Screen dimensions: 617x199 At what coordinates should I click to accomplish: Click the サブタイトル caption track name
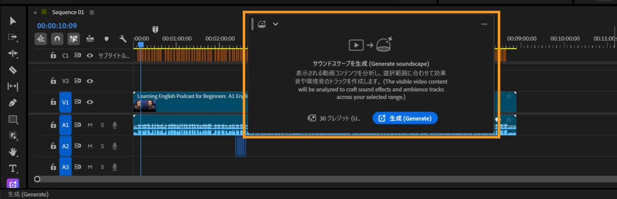coord(114,55)
